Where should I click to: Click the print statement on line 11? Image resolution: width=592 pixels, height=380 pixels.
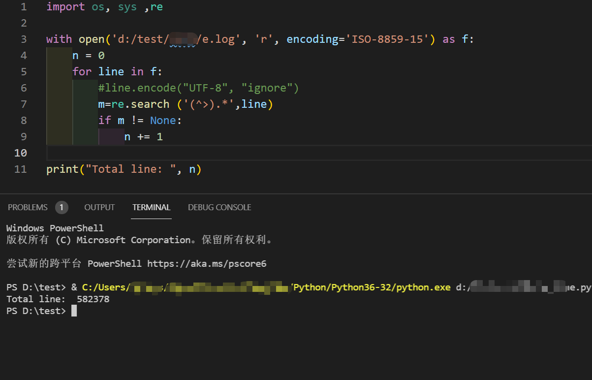coord(123,169)
